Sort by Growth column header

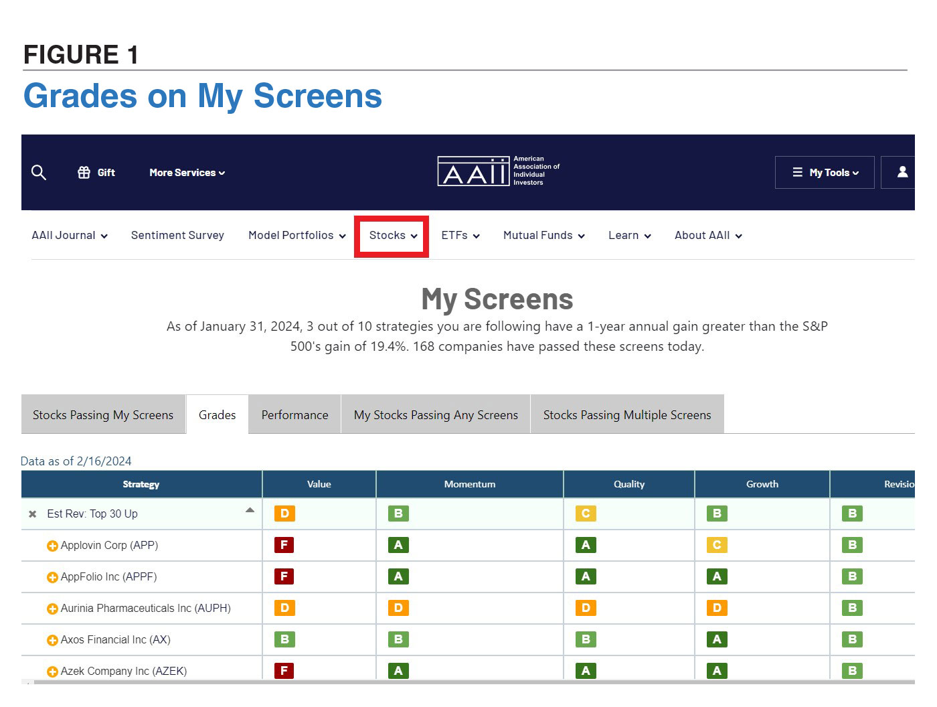[x=762, y=484]
